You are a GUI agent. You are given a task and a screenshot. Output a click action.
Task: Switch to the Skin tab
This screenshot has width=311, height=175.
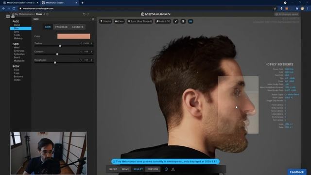48,27
